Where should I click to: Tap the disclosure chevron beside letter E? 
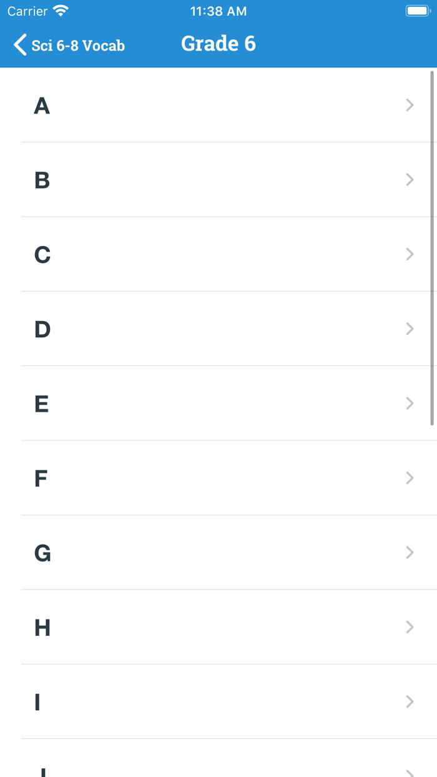(410, 403)
